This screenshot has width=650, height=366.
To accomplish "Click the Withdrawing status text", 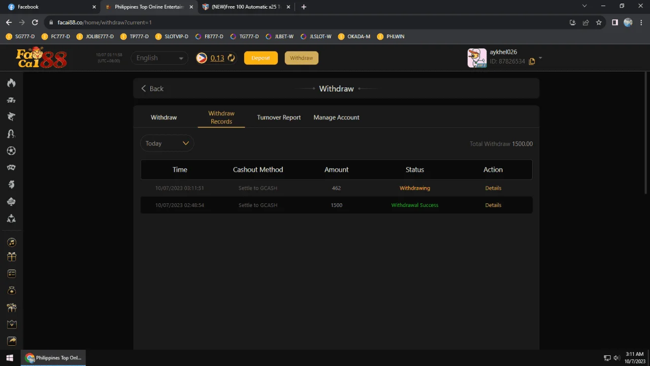I will click(x=415, y=188).
